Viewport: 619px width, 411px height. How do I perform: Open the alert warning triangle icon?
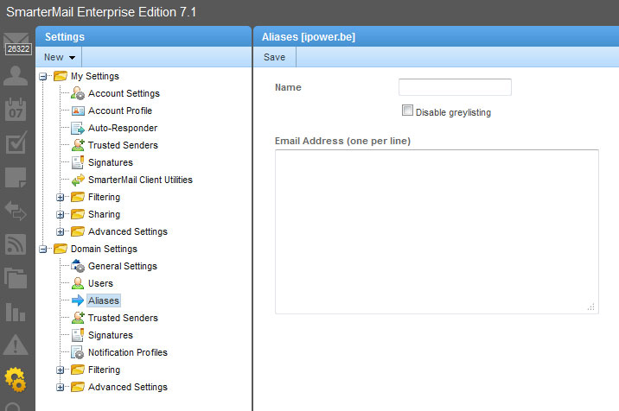16,345
